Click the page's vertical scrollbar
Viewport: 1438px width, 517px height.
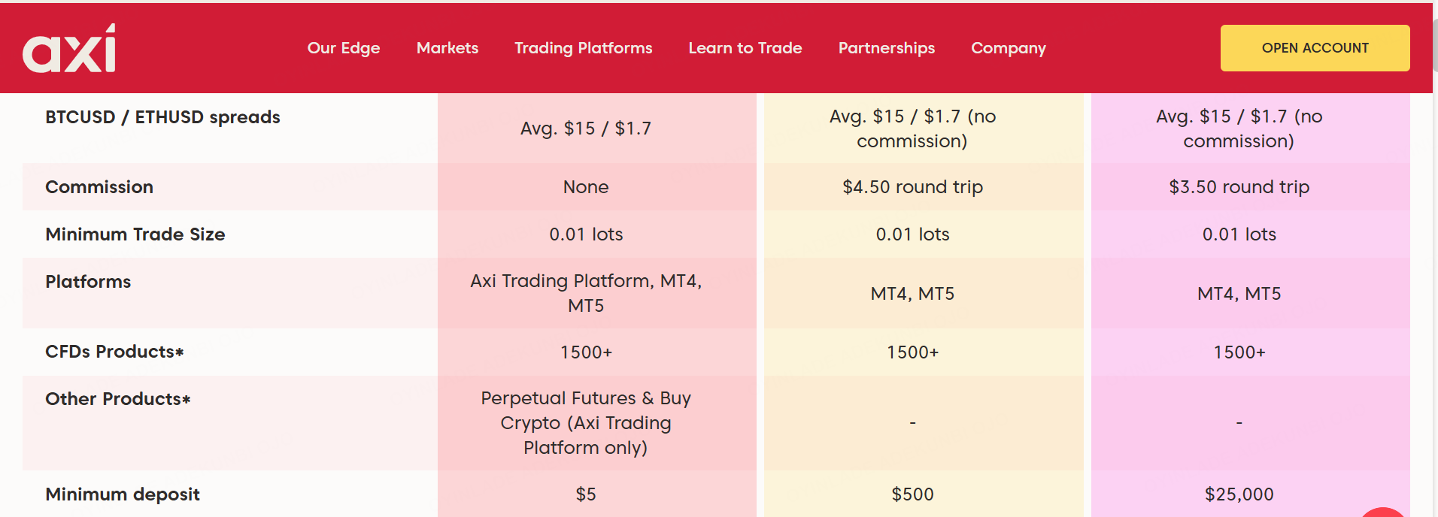pyautogui.click(x=1435, y=258)
